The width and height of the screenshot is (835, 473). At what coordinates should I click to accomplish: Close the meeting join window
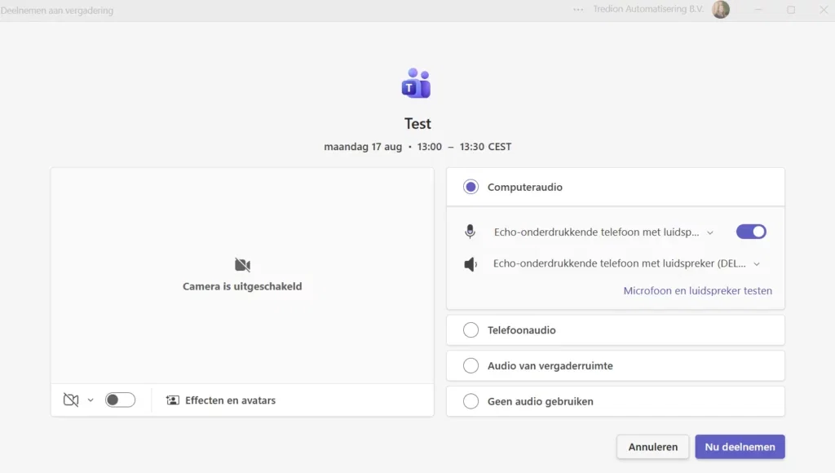824,10
